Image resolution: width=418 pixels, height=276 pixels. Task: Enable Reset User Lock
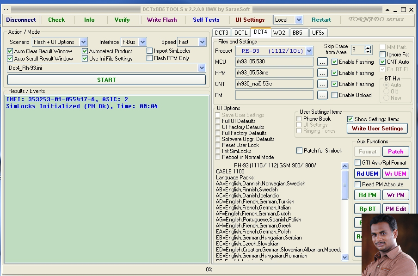coord(218,145)
